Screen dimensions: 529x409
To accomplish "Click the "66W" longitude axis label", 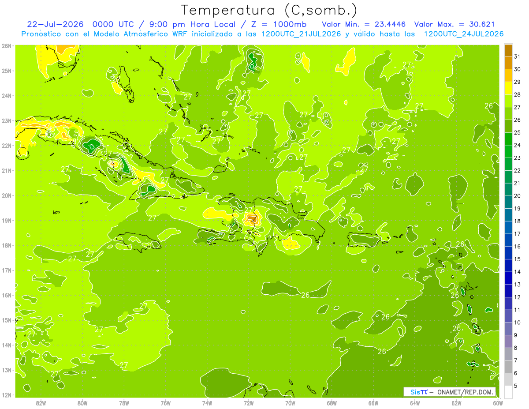I will click(x=373, y=403).
